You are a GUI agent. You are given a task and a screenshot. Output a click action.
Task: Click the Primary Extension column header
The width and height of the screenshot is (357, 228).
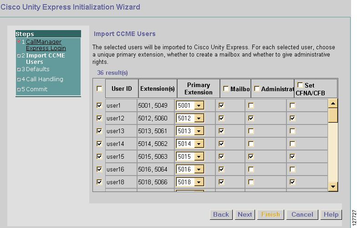tap(199, 88)
